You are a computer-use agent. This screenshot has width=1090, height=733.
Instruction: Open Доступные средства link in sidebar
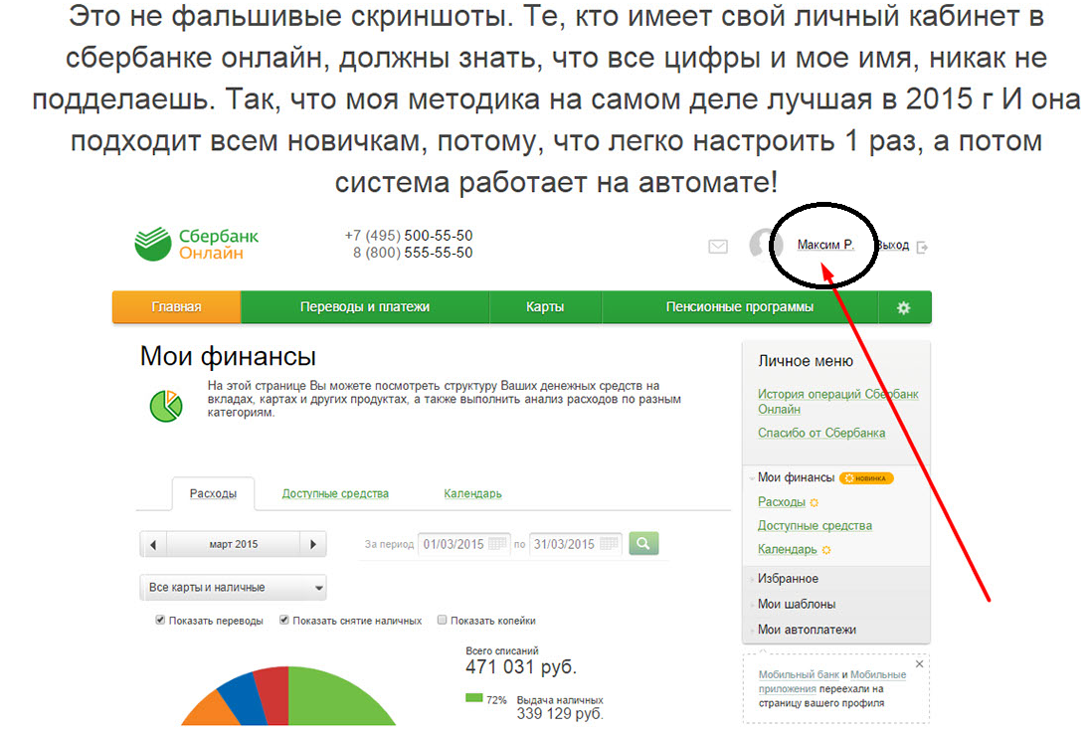click(815, 526)
